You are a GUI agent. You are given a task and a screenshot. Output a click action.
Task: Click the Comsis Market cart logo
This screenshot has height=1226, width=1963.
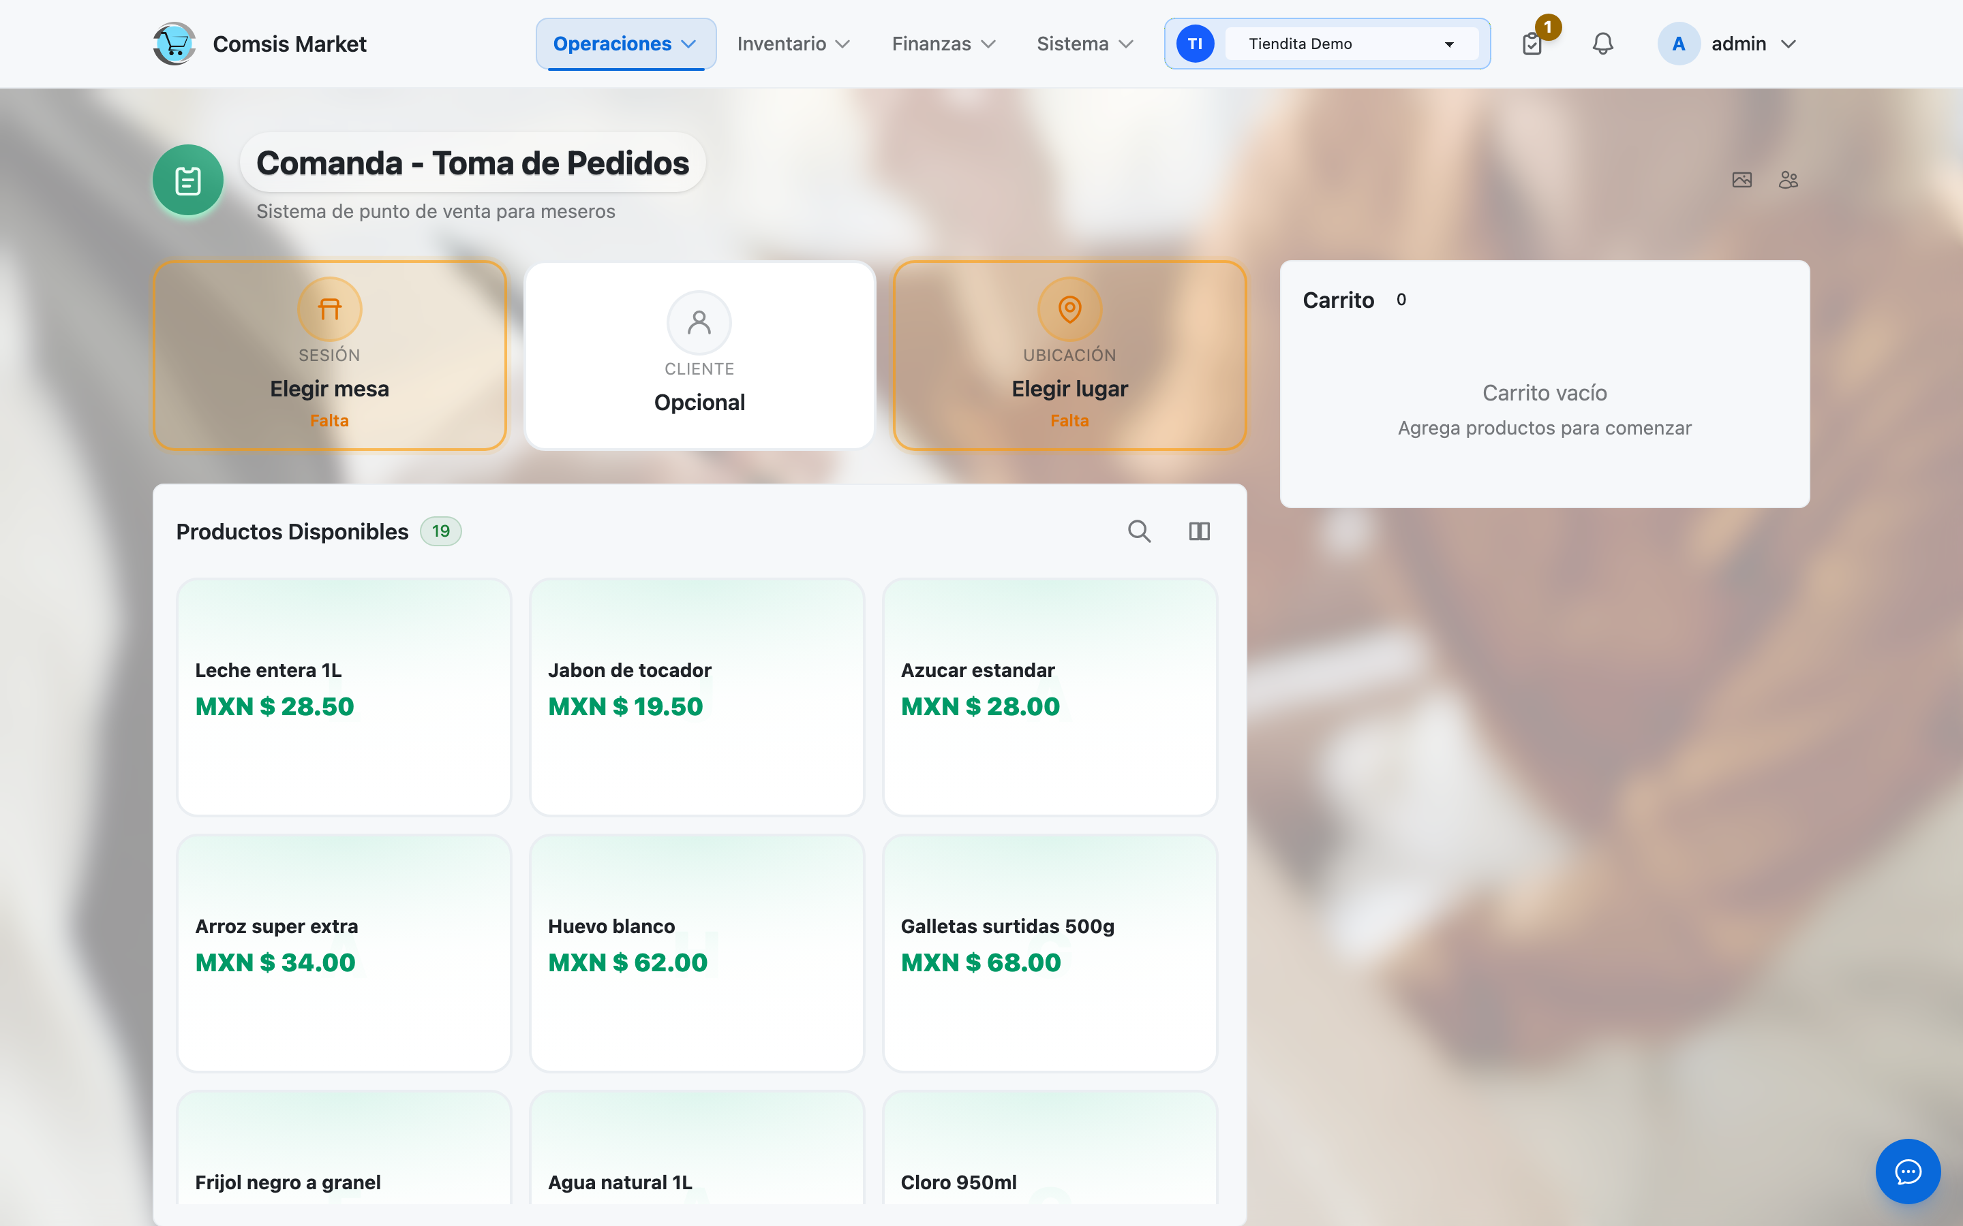(x=174, y=44)
